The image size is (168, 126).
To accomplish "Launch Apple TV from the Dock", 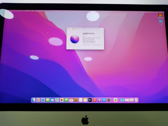I will point(90,100).
